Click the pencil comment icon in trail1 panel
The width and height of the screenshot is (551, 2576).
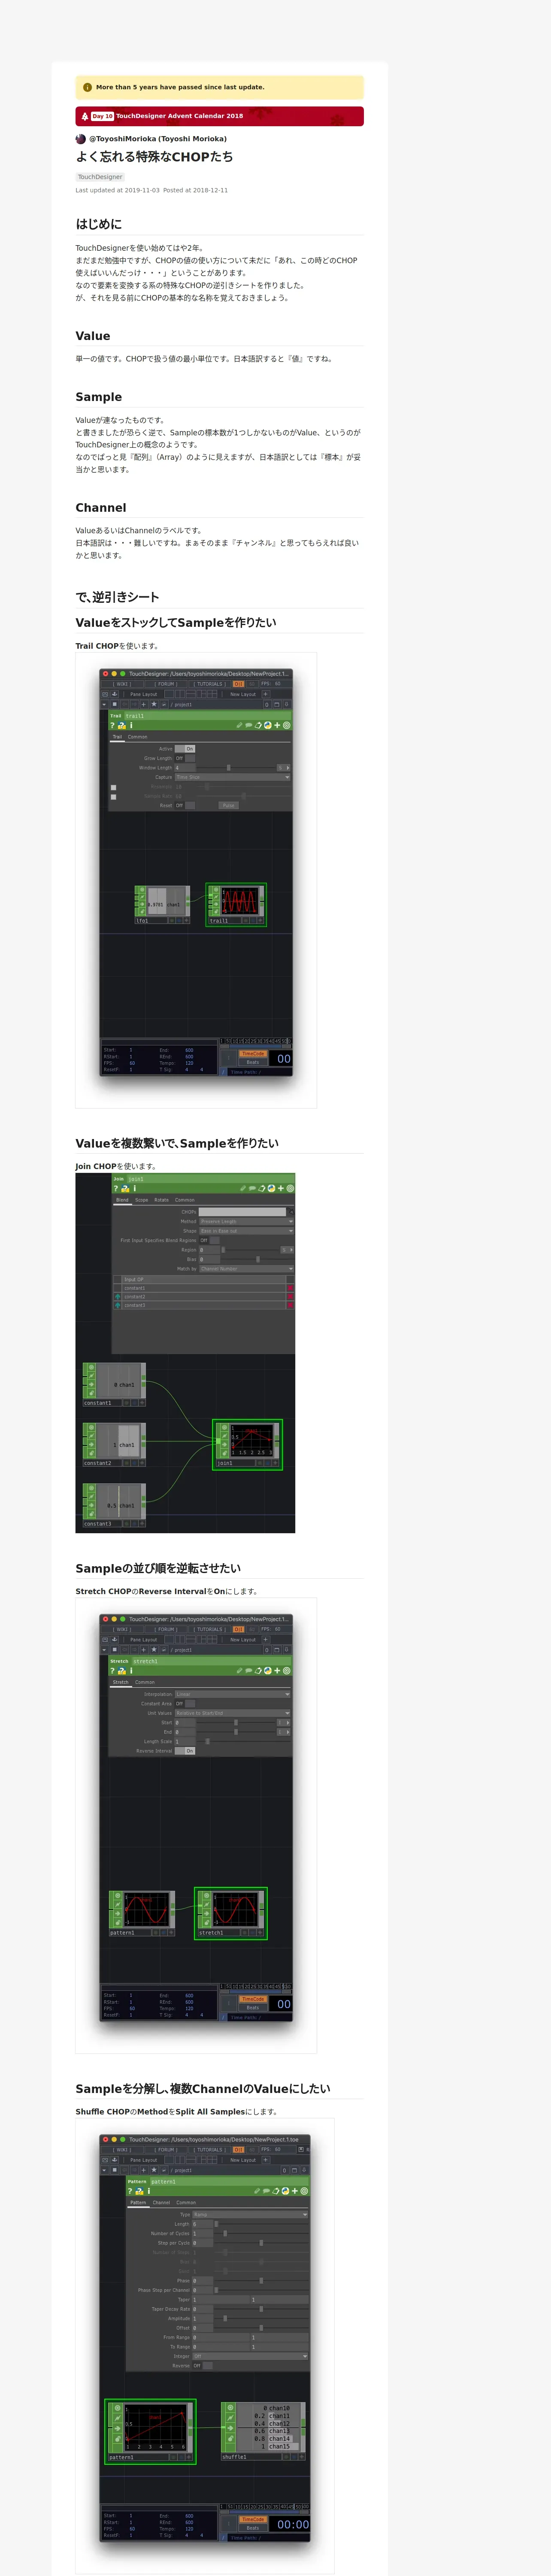(239, 726)
